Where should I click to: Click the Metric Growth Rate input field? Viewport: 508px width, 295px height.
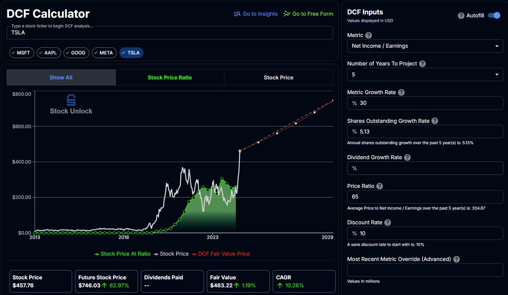(x=425, y=103)
